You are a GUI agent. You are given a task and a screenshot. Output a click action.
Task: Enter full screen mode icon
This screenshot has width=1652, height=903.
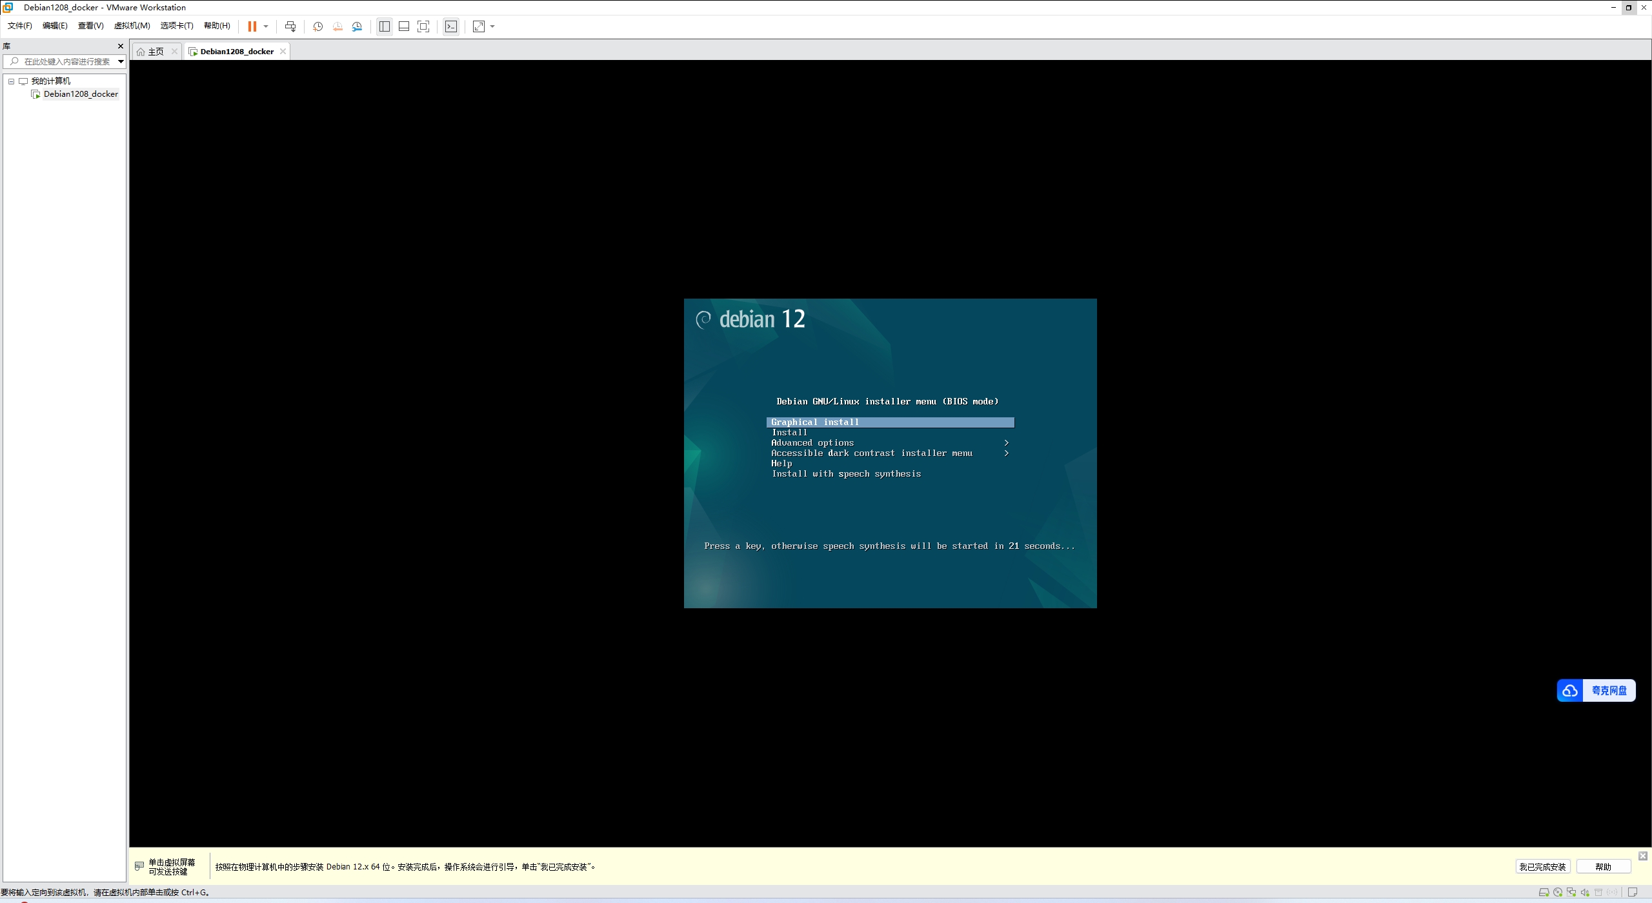pyautogui.click(x=423, y=26)
